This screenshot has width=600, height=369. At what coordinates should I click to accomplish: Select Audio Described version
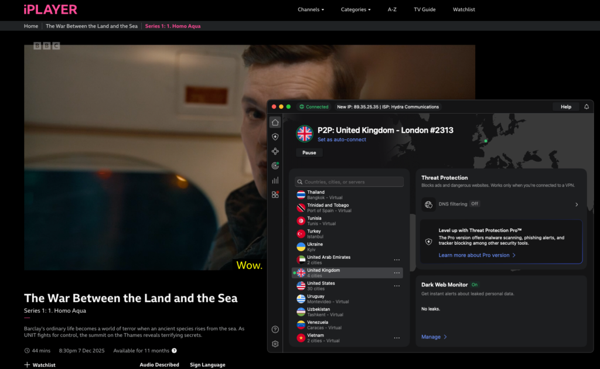coord(159,365)
